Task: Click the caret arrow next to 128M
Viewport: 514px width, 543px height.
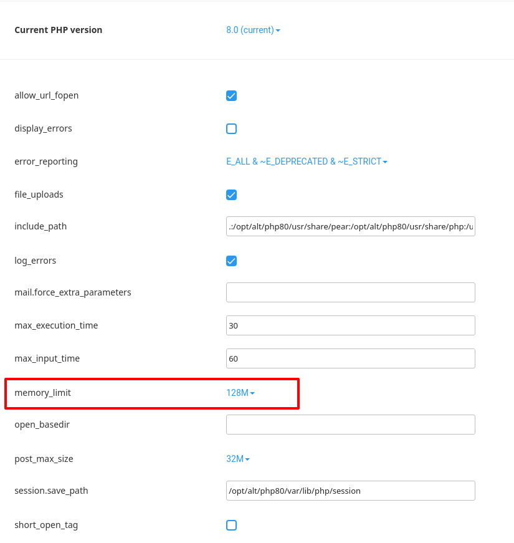Action: coord(252,393)
